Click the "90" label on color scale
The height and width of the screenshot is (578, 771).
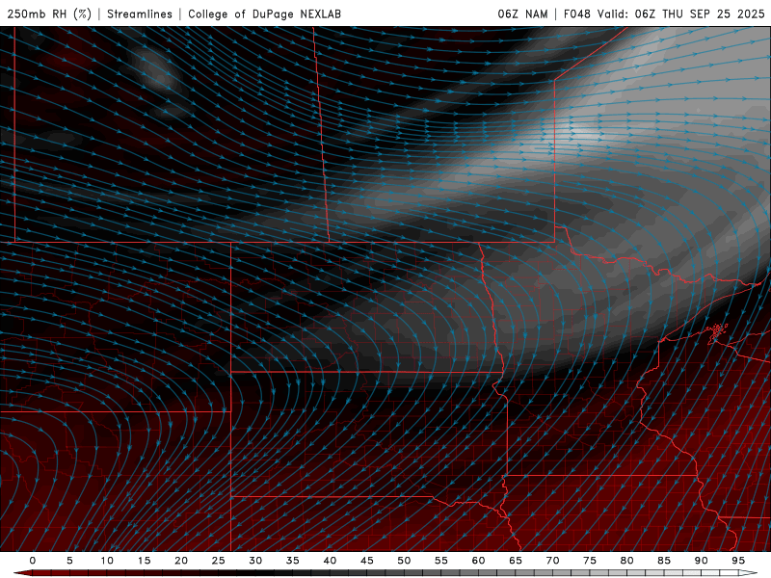click(702, 561)
